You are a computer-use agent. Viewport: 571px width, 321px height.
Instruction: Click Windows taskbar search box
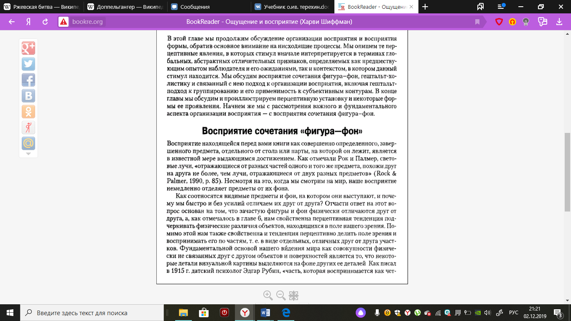[x=92, y=313]
